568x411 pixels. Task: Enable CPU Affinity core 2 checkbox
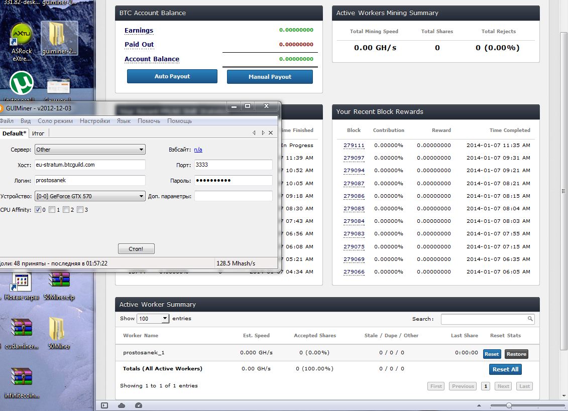click(x=66, y=210)
